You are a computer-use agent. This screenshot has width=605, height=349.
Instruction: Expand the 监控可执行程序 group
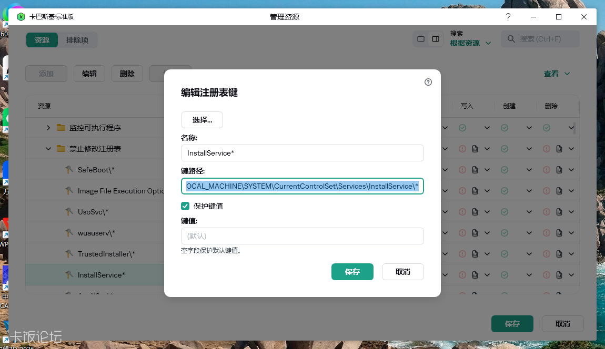[x=48, y=128]
